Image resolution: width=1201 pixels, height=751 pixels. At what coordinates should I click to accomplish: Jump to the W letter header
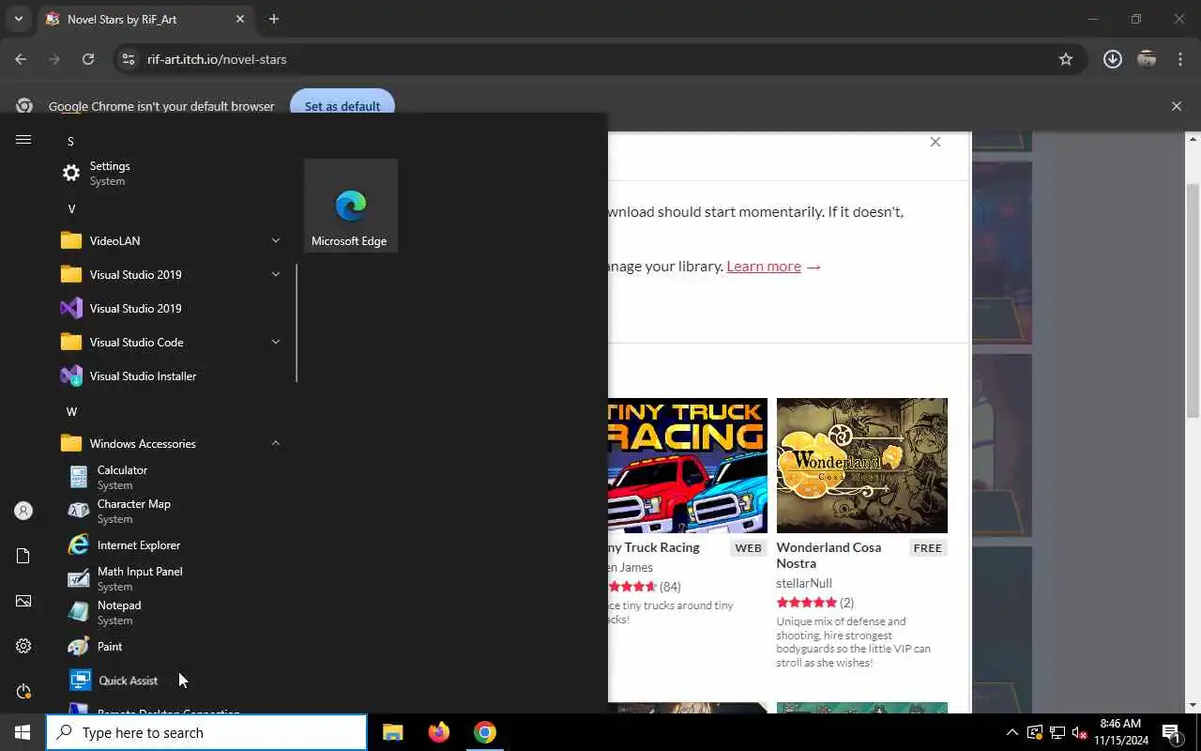click(x=71, y=411)
